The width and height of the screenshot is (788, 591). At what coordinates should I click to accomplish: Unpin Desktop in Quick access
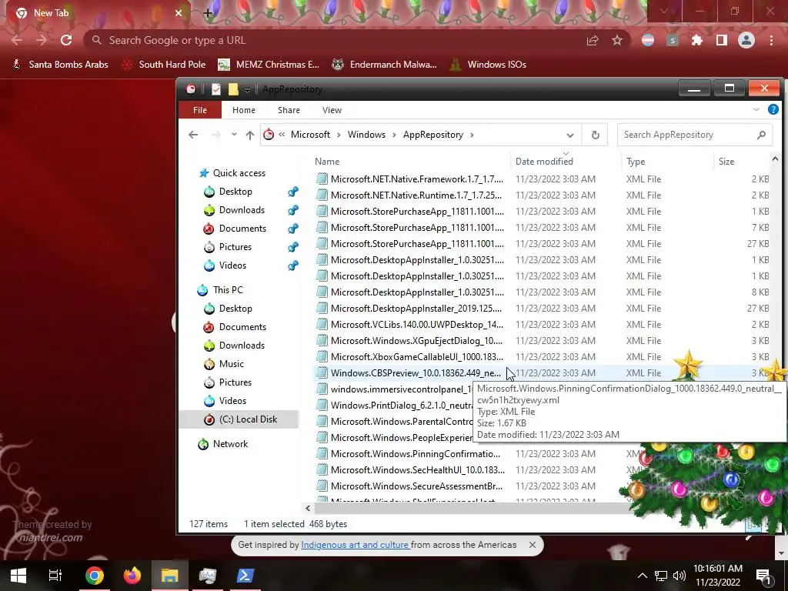293,192
